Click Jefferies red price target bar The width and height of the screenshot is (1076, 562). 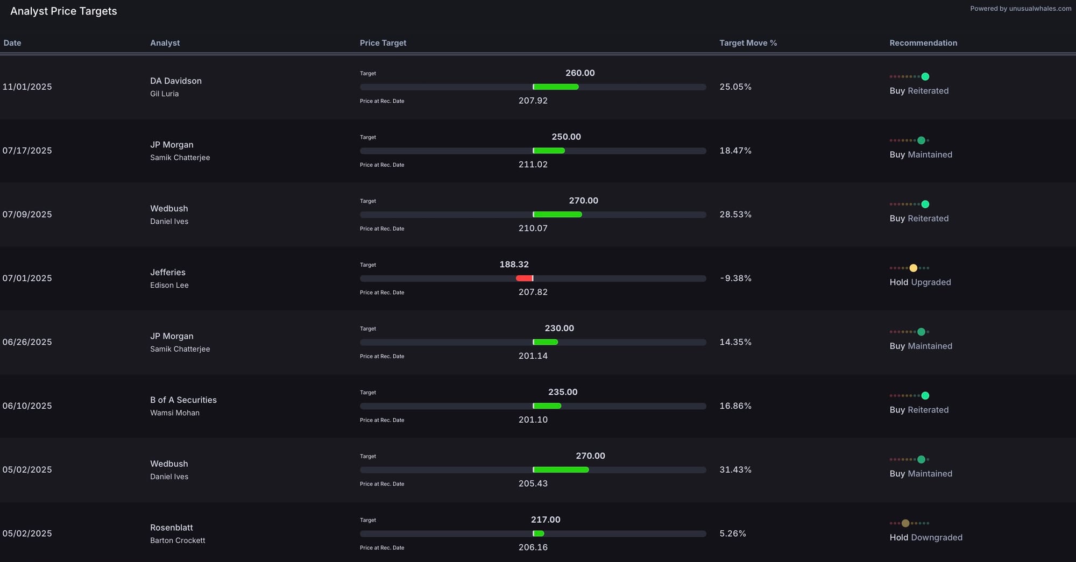tap(524, 279)
